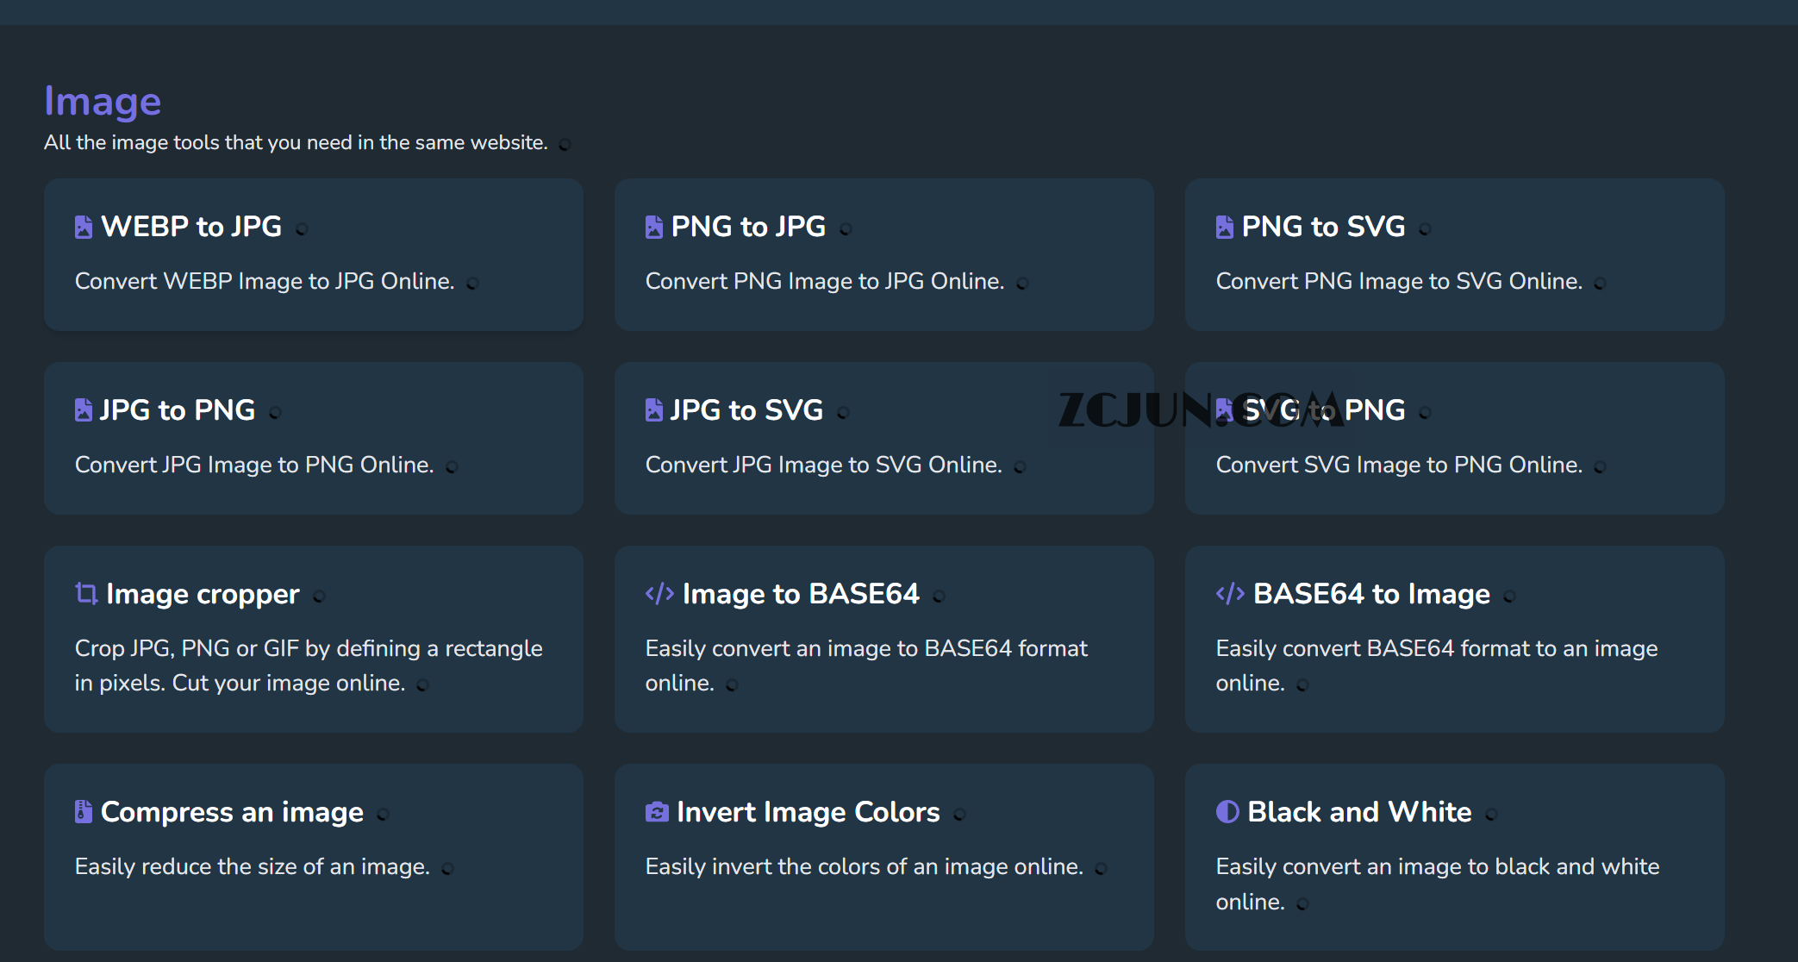Click the WEBP to JPG file icon
The image size is (1798, 962).
click(x=83, y=227)
